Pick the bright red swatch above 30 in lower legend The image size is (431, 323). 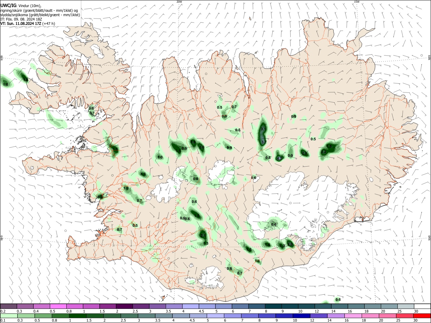[x=422, y=316]
